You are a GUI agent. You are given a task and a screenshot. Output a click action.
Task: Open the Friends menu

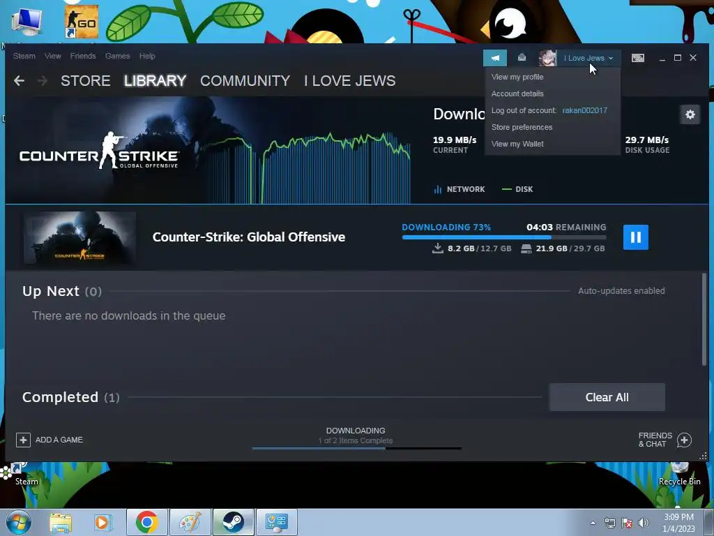[83, 56]
